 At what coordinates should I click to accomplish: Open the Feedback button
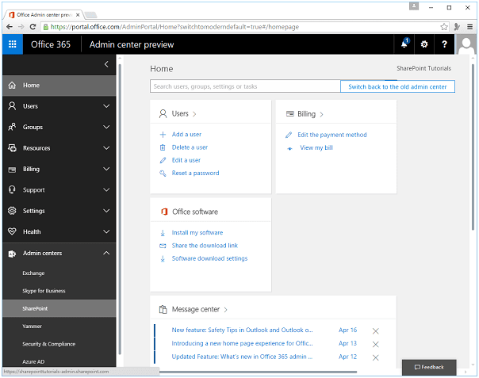click(429, 367)
